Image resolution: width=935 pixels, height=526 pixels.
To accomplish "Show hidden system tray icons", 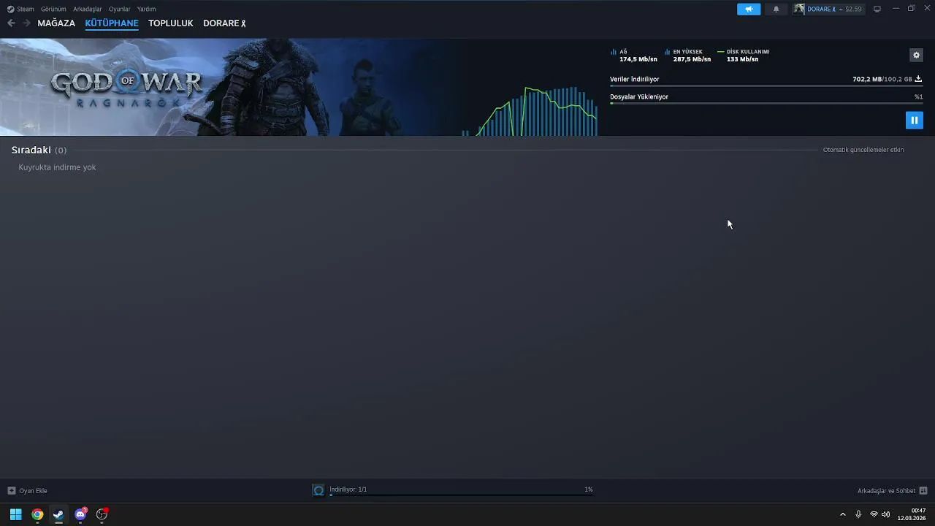I will click(842, 514).
